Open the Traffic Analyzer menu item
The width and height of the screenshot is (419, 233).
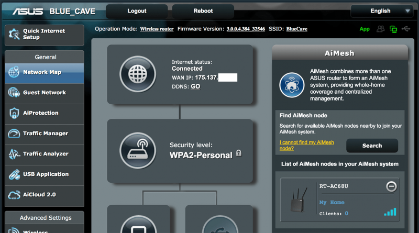(45, 154)
